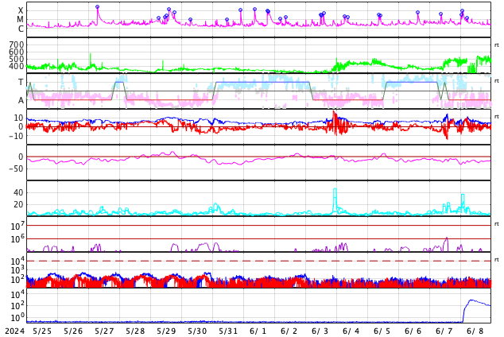Select the 5/27 date label

(104, 331)
